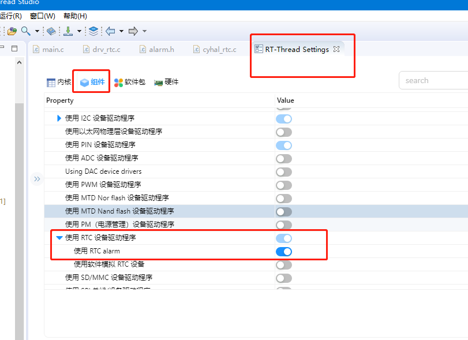The width and height of the screenshot is (468, 340).
Task: Open the 组件 settings category
Action: (x=92, y=82)
